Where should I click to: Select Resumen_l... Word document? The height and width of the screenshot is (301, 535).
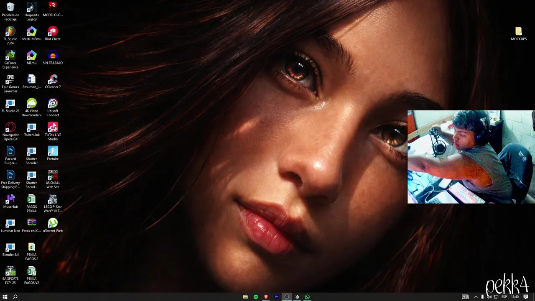31,82
